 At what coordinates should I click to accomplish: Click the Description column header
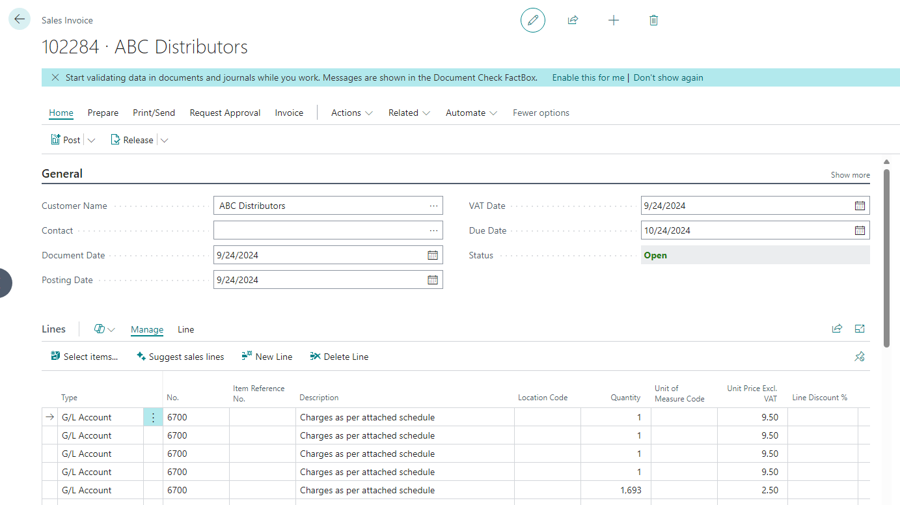coord(319,398)
